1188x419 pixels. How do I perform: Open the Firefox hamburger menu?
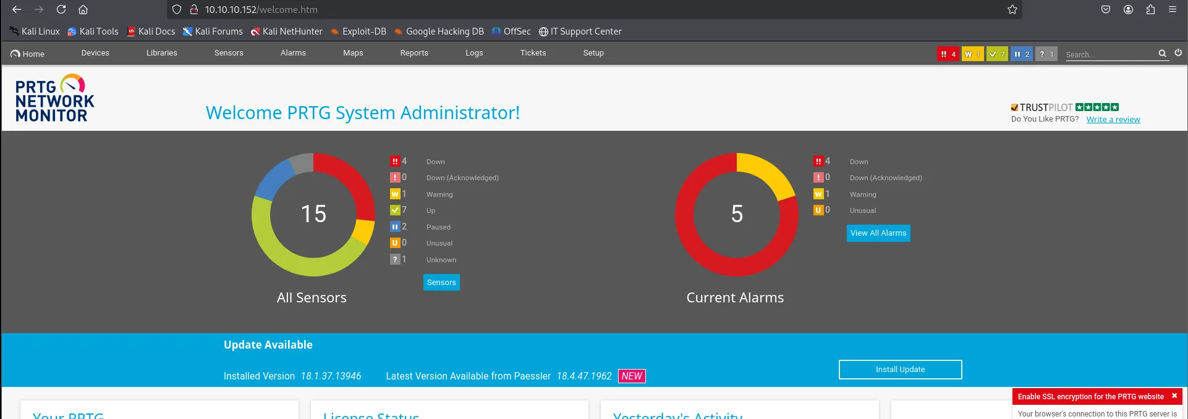1173,9
